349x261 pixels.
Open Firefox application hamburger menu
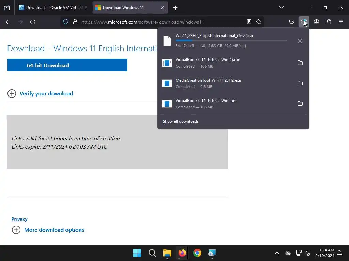click(x=341, y=22)
